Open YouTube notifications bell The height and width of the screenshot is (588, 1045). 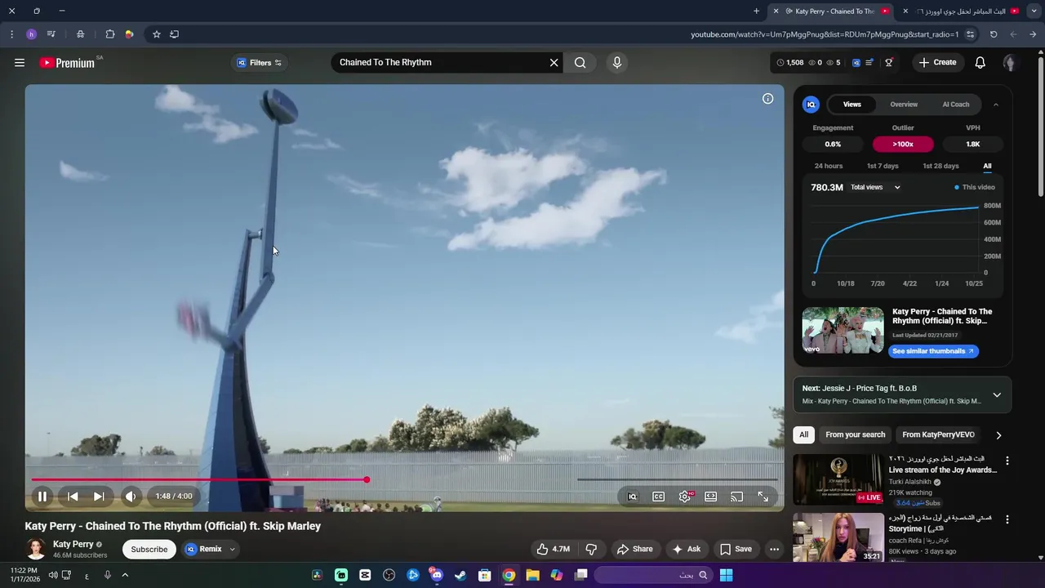click(981, 62)
